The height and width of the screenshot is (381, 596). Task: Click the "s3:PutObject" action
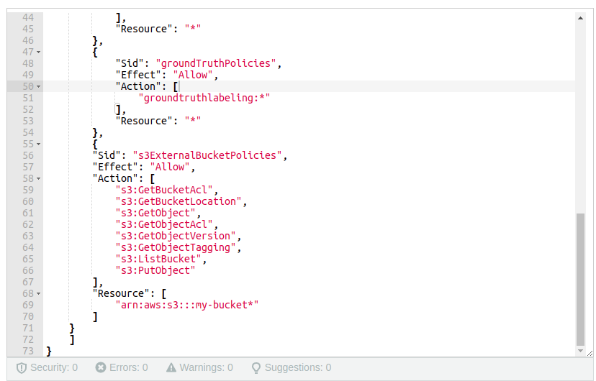click(155, 270)
